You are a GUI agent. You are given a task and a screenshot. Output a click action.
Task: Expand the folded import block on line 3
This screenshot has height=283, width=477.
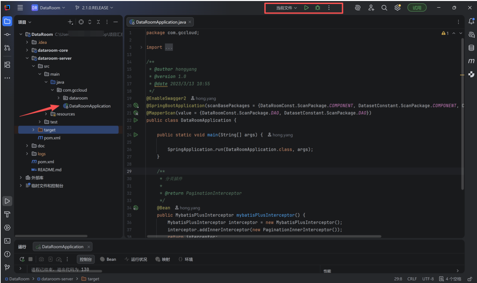click(141, 47)
